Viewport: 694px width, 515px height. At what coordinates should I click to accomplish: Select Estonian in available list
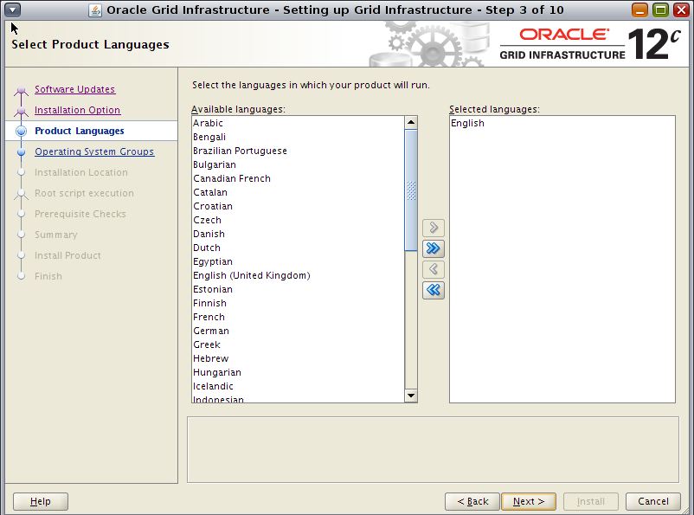tap(298, 289)
